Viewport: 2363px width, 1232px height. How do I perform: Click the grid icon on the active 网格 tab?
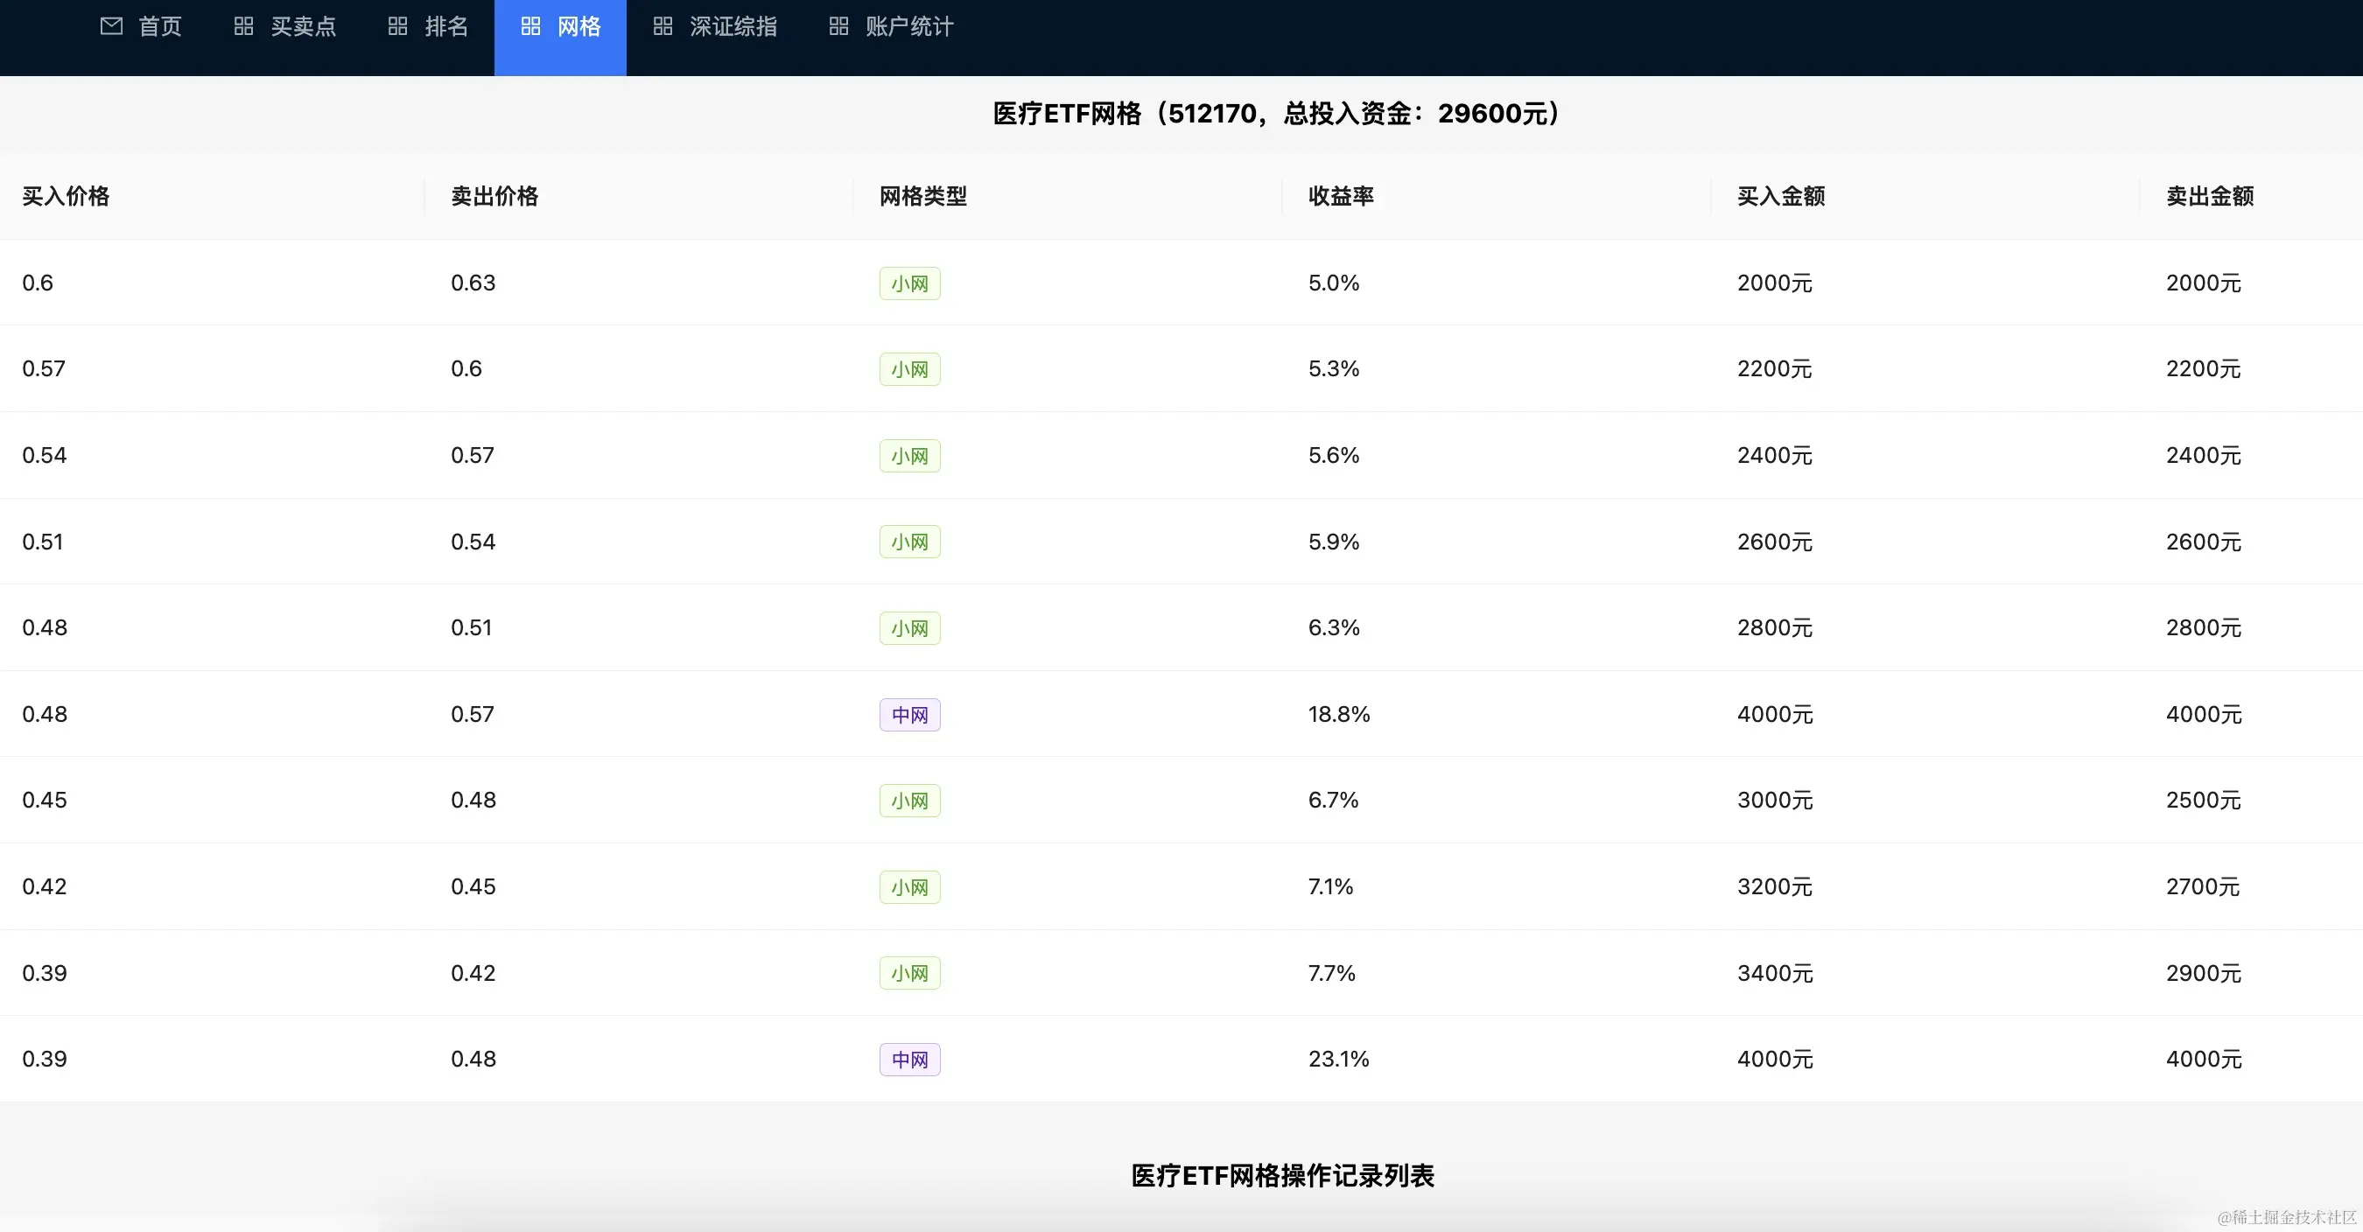(530, 26)
